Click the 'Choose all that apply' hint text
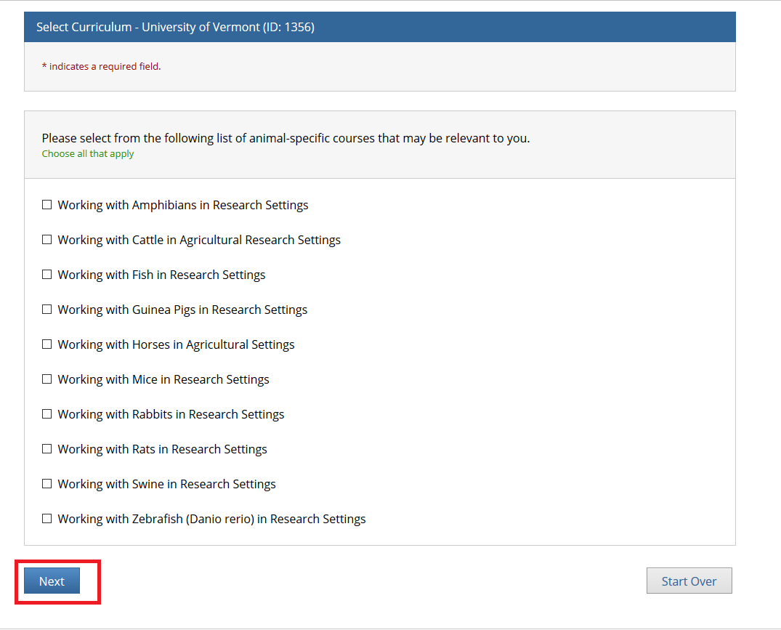 [88, 154]
